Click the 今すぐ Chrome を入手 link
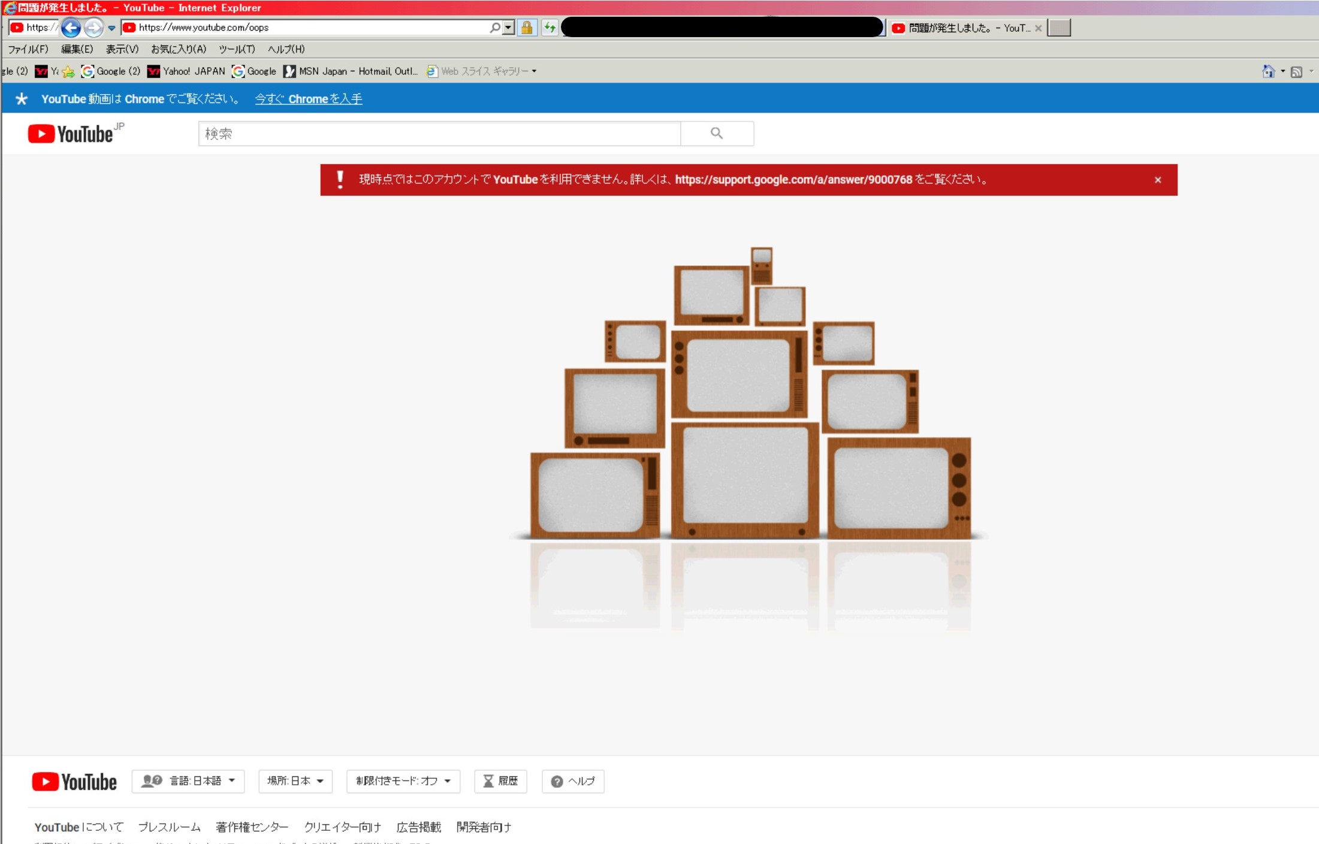The width and height of the screenshot is (1319, 844). [x=308, y=99]
